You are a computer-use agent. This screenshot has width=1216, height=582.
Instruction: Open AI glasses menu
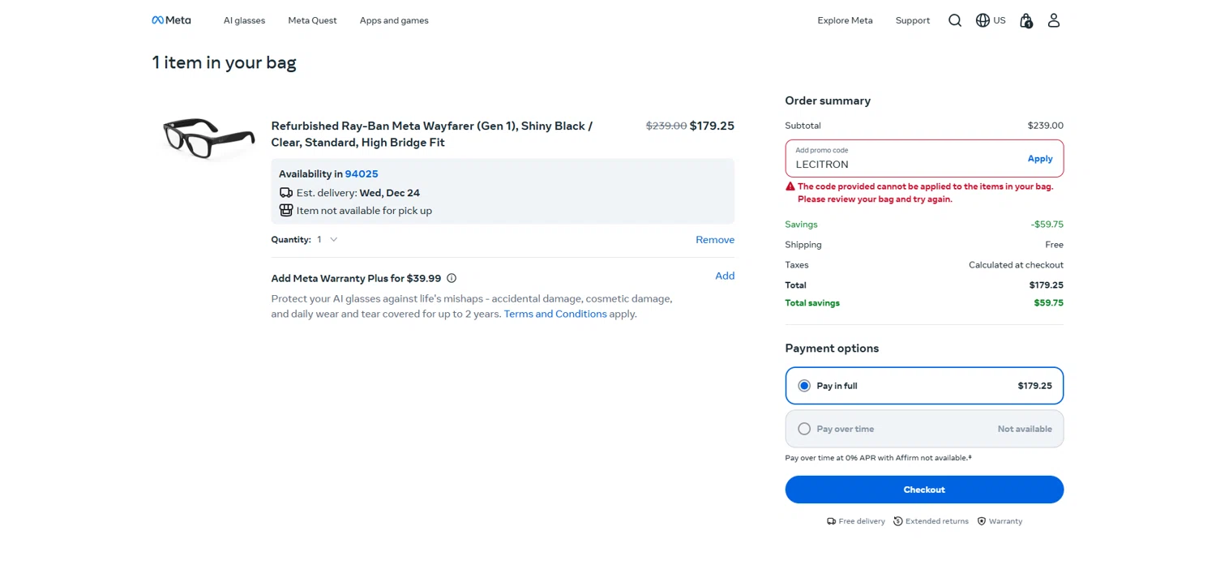(244, 20)
